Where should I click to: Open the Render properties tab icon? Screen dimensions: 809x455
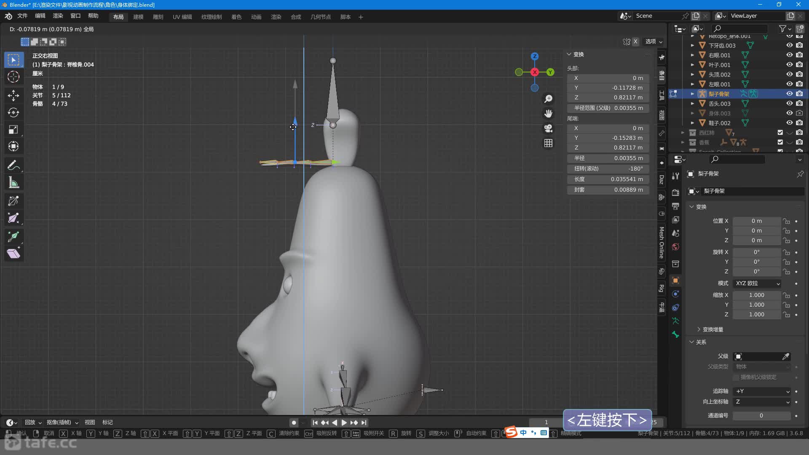[x=675, y=193]
